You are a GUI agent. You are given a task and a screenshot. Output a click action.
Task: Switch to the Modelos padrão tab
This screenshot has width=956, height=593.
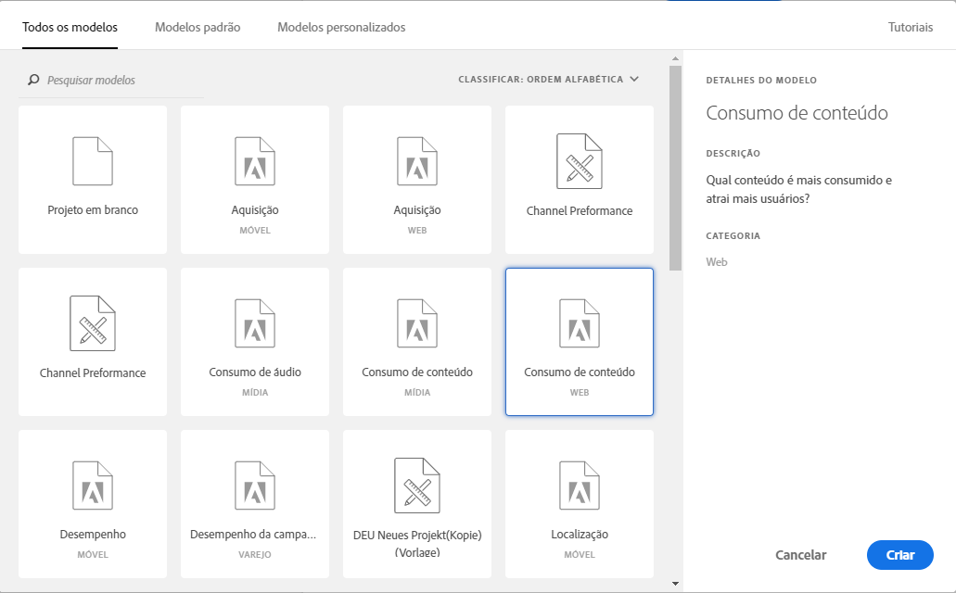tap(198, 28)
